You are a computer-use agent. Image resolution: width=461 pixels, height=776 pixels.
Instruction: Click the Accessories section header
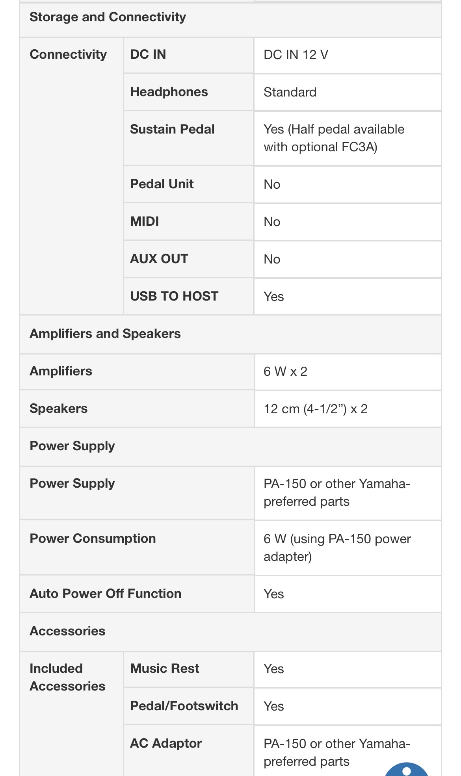coord(67,631)
